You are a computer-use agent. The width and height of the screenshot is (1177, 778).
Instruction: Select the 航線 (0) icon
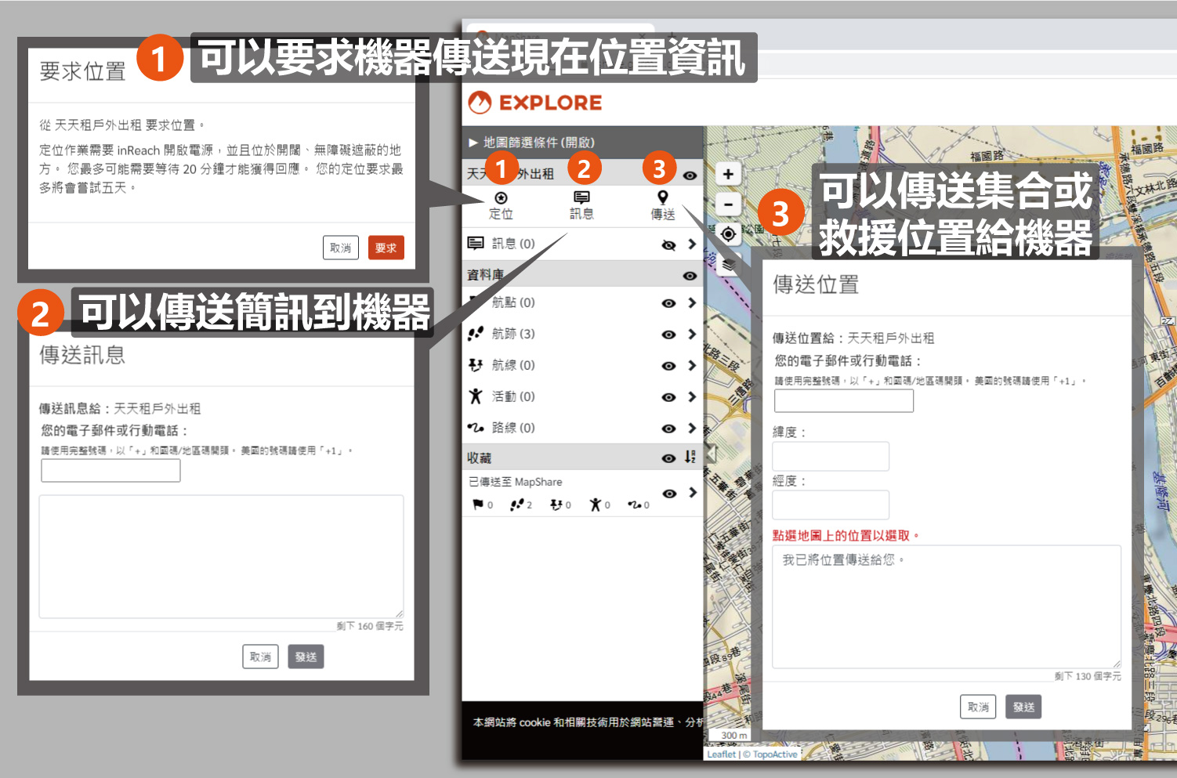point(476,365)
